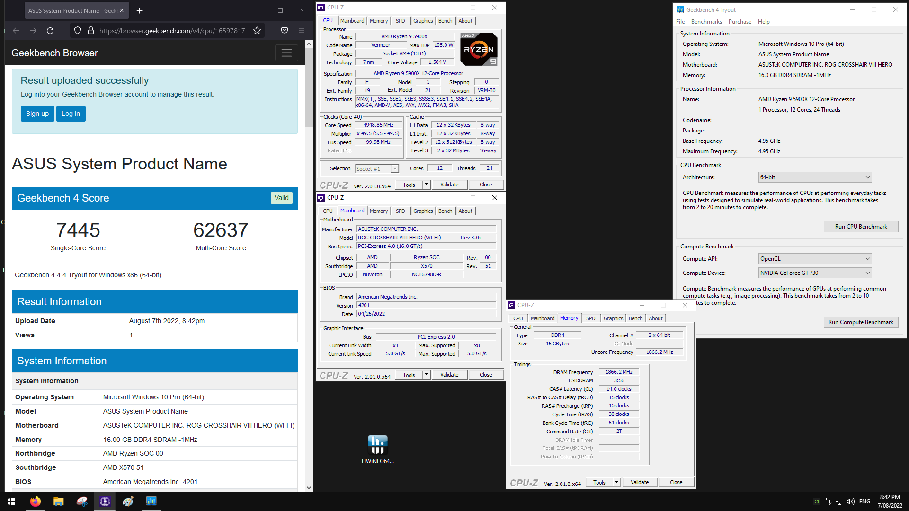This screenshot has width=909, height=511.
Task: Open Tools dropdown arrow in top CPU-Z
Action: (x=426, y=185)
